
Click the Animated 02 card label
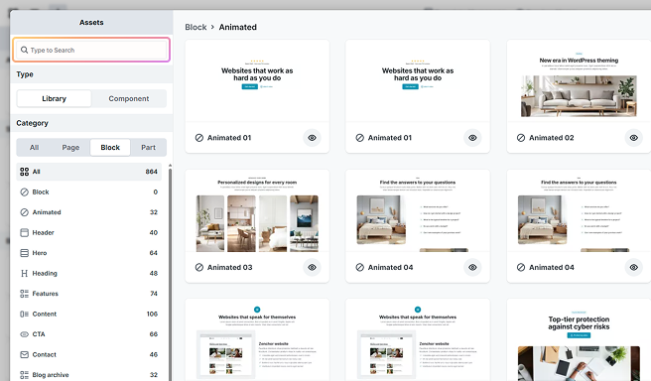tap(552, 138)
